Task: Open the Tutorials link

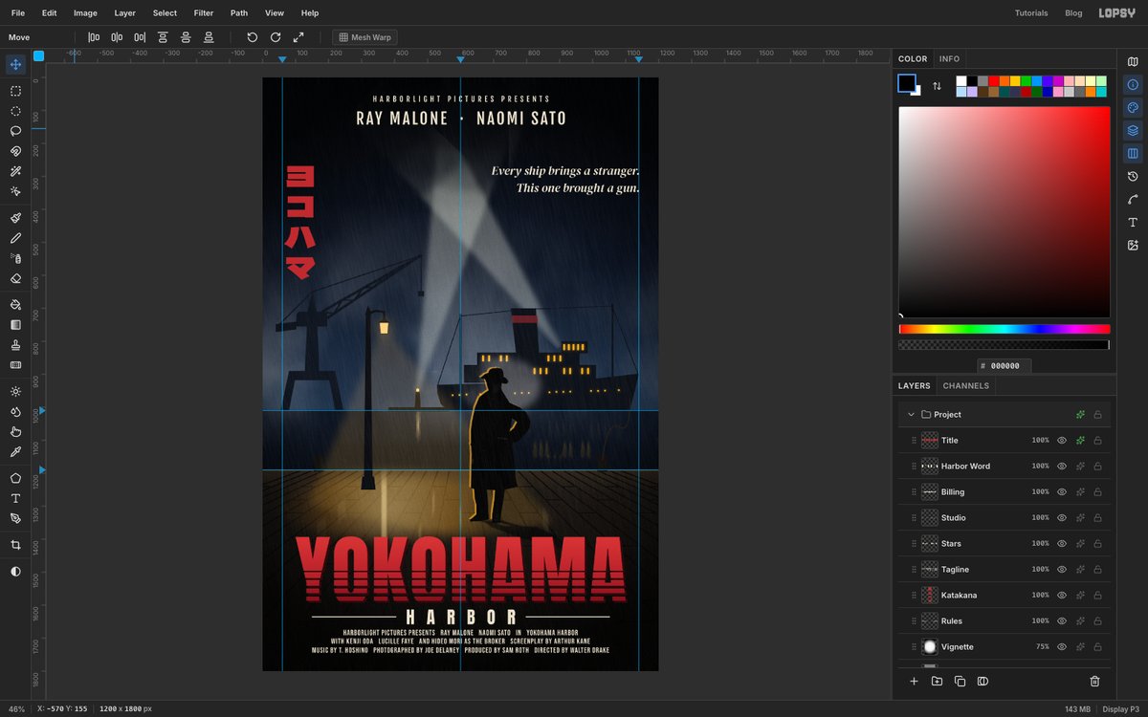Action: pos(1031,13)
